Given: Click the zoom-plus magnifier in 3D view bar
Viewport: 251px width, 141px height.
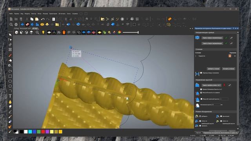Looking at the screenshot, I should tap(37, 33).
